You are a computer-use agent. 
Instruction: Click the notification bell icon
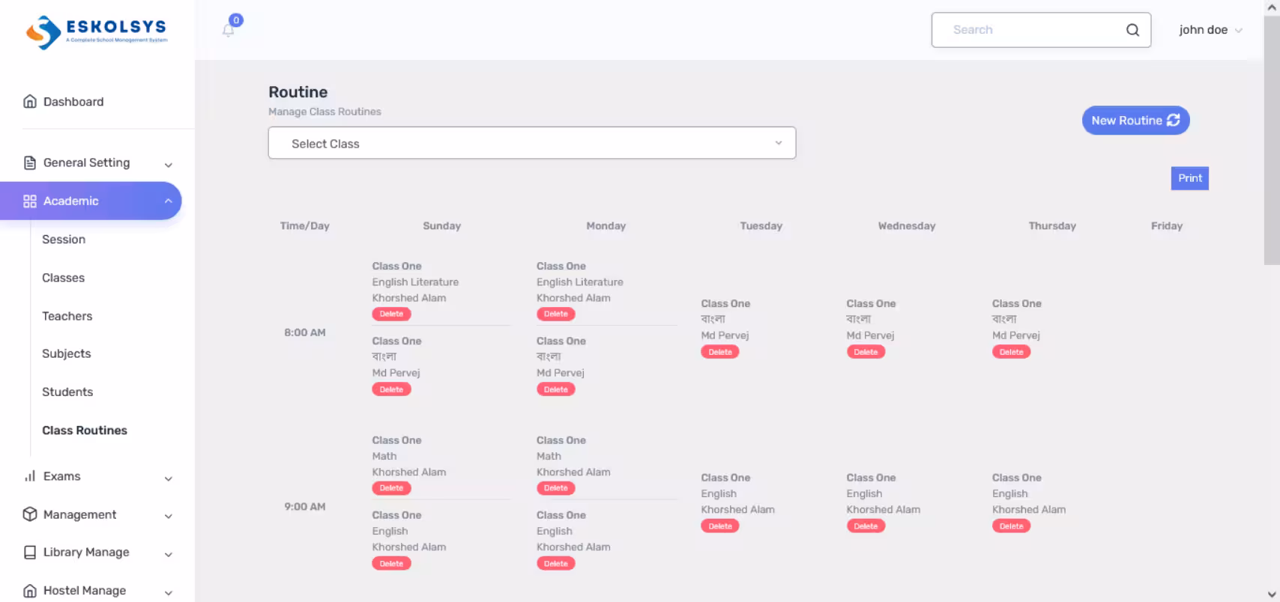click(229, 30)
